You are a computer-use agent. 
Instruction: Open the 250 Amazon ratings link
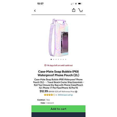coord(65,95)
